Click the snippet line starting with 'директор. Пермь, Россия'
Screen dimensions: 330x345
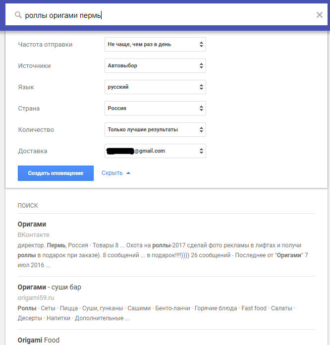point(160,245)
